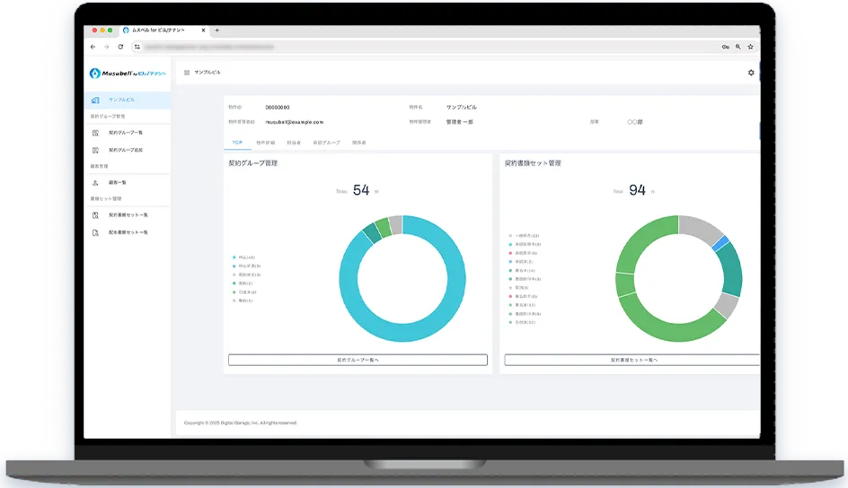The width and height of the screenshot is (848, 488).
Task: Click the 契約書類セット一覧 document icon
Action: (95, 215)
